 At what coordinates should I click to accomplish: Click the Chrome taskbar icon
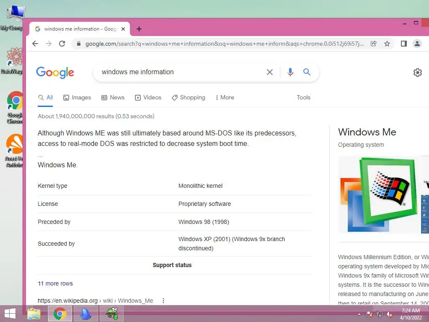pyautogui.click(x=60, y=314)
